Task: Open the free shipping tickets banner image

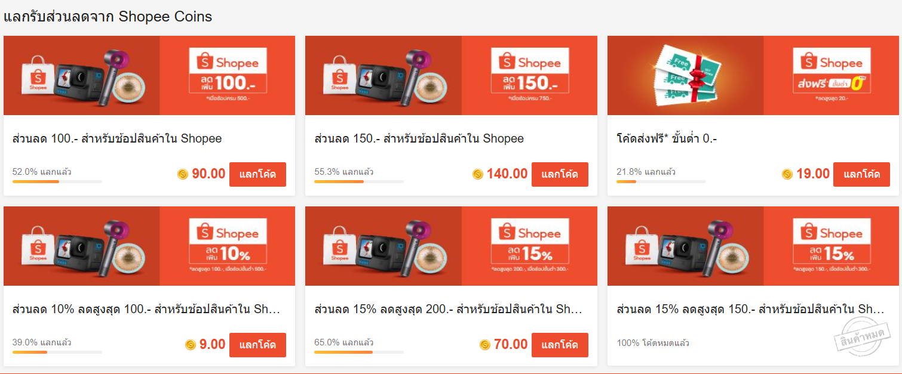Action: (x=753, y=75)
